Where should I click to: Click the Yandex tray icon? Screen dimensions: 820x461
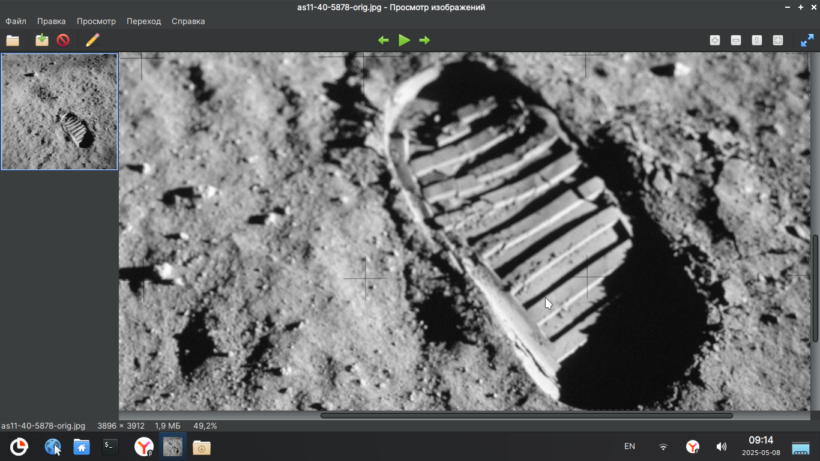pyautogui.click(x=693, y=447)
